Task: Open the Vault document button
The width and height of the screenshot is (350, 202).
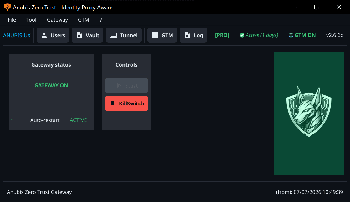Action: [87, 35]
